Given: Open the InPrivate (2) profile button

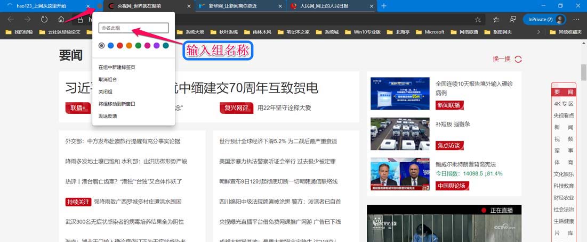Looking at the screenshot, I should click(544, 20).
